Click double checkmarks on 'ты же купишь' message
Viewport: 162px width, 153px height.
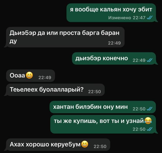pyautogui.click(x=149, y=129)
